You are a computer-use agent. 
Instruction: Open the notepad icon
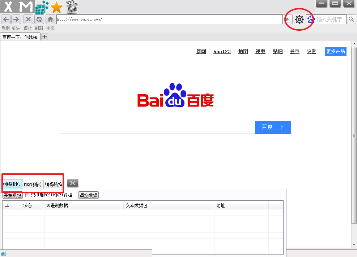click(72, 7)
